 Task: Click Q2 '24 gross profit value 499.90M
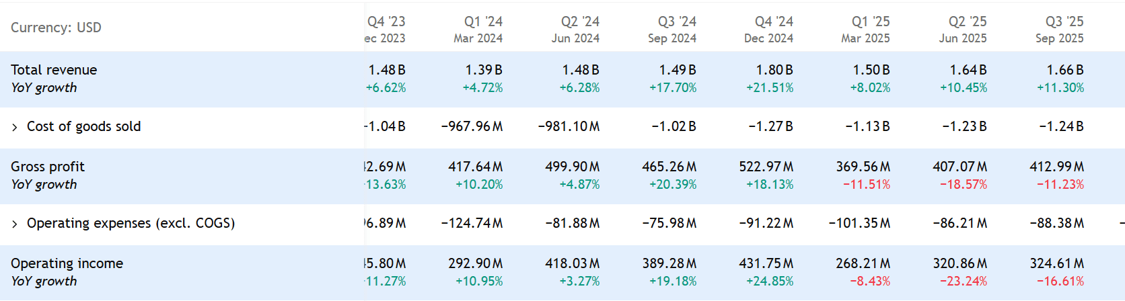point(572,167)
